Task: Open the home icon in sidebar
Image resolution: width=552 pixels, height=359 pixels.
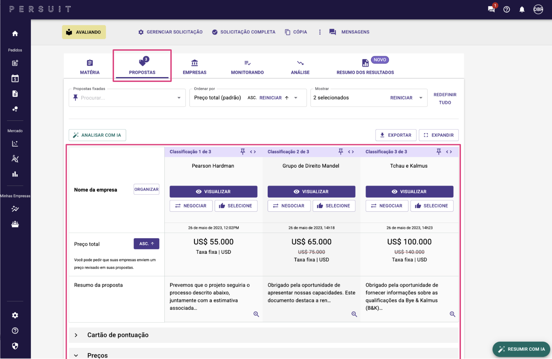Action: point(15,33)
